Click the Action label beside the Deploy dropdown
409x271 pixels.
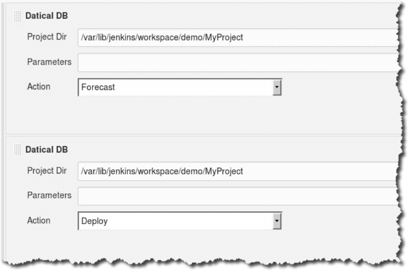[39, 220]
